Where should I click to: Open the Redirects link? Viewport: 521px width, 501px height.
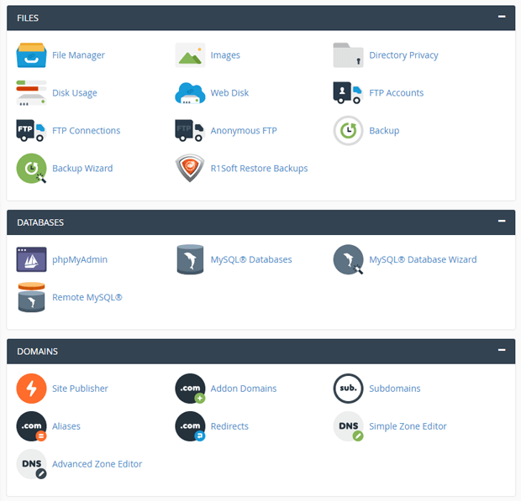coord(229,426)
